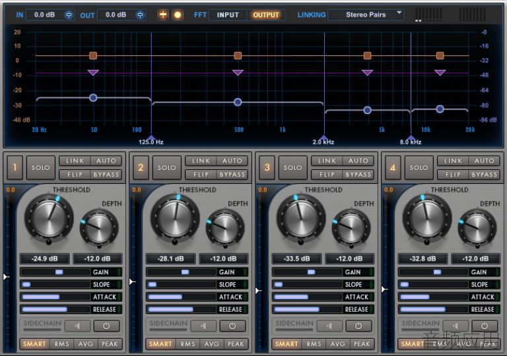Click band 4 blue threshold circle node
Screen dimensions: 507x356
click(440, 109)
